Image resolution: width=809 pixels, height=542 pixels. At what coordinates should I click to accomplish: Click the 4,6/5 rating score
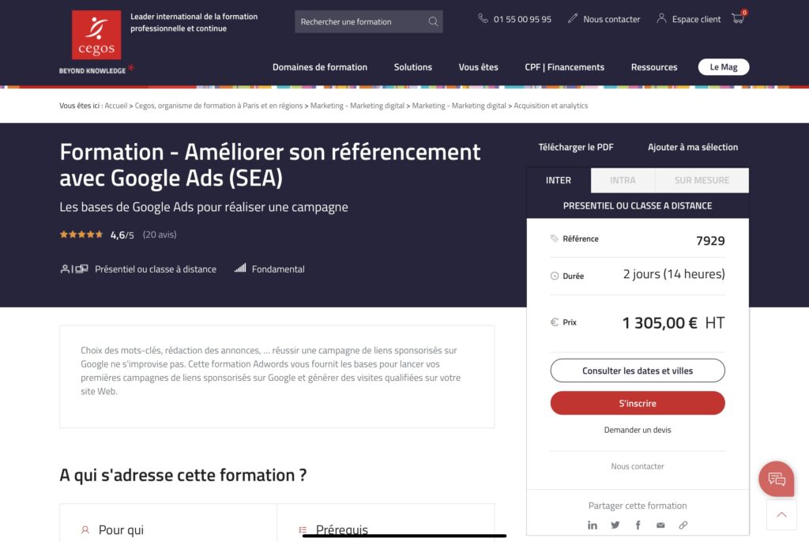pos(122,235)
